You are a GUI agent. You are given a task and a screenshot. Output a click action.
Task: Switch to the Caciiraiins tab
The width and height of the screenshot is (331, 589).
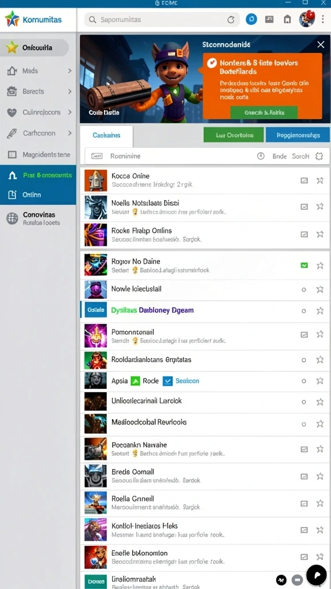(x=106, y=136)
